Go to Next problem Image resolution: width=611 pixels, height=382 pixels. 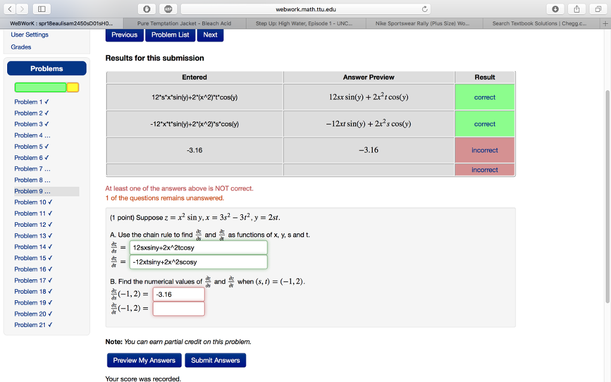tap(210, 35)
